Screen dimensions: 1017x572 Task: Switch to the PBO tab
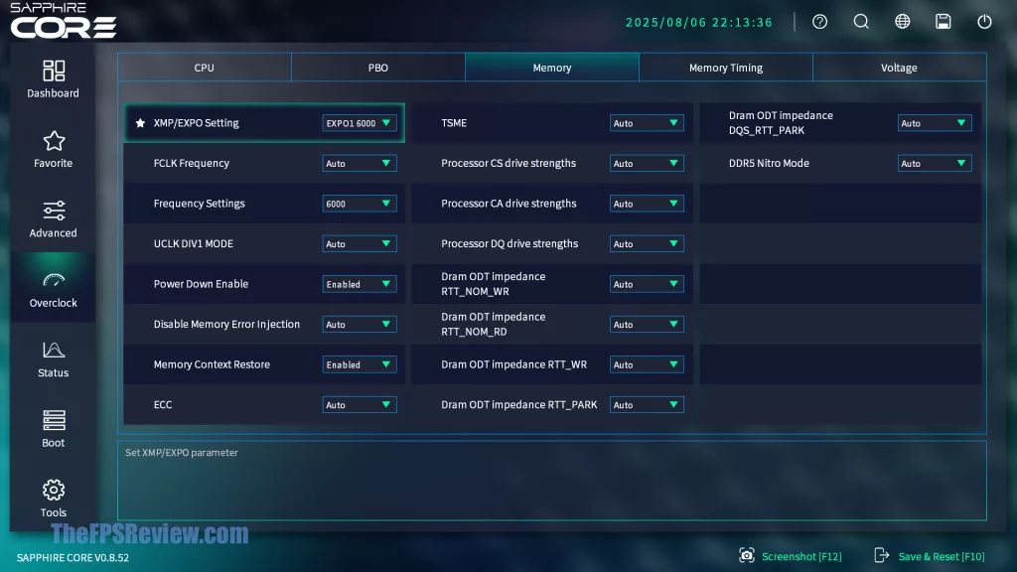click(378, 68)
